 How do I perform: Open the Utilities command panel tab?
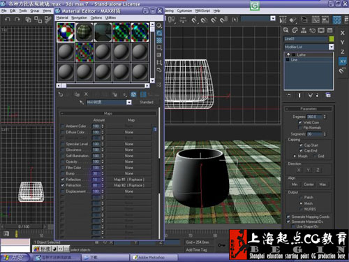pyautogui.click(x=329, y=30)
